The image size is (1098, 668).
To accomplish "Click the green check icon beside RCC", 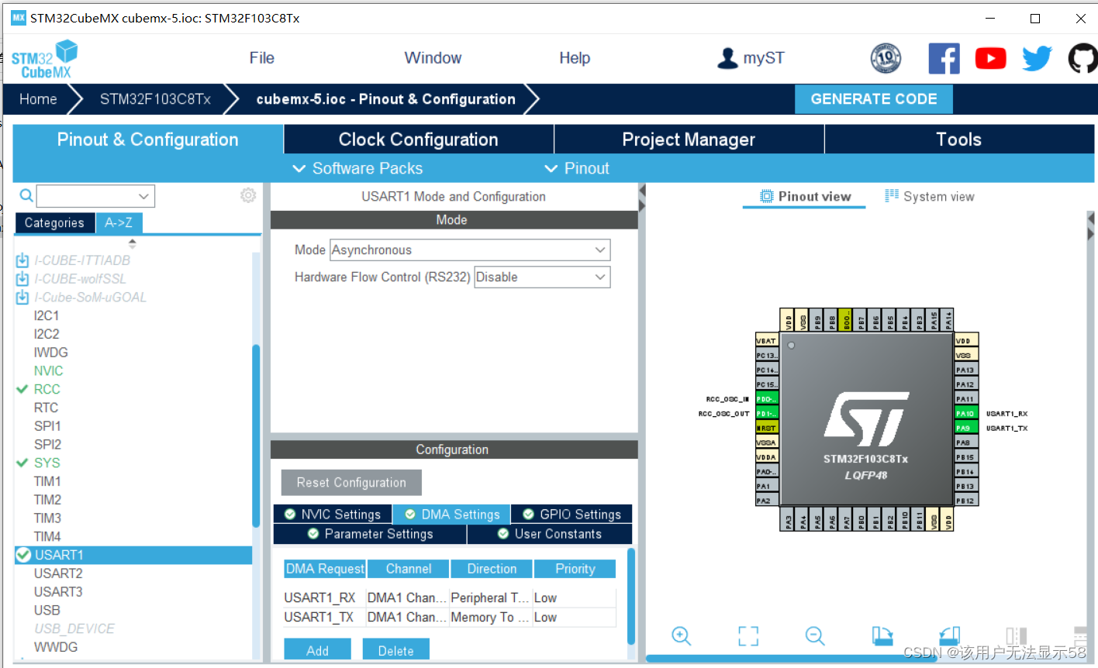I will (x=22, y=389).
